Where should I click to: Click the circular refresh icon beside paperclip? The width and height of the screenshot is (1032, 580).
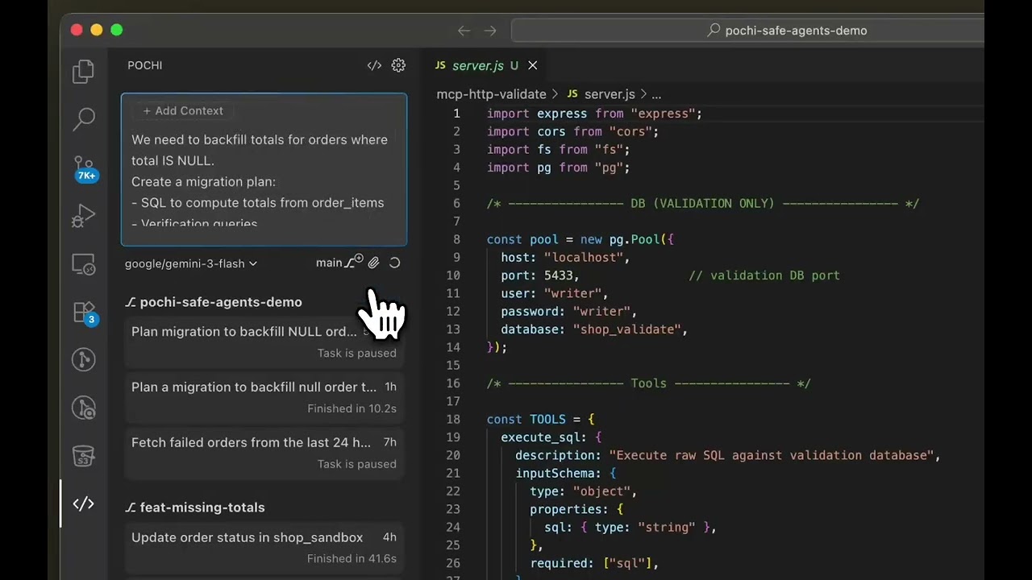(x=394, y=263)
